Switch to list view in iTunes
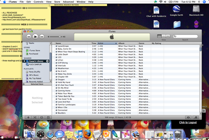The height and width of the screenshot is (140, 209). (159, 36)
